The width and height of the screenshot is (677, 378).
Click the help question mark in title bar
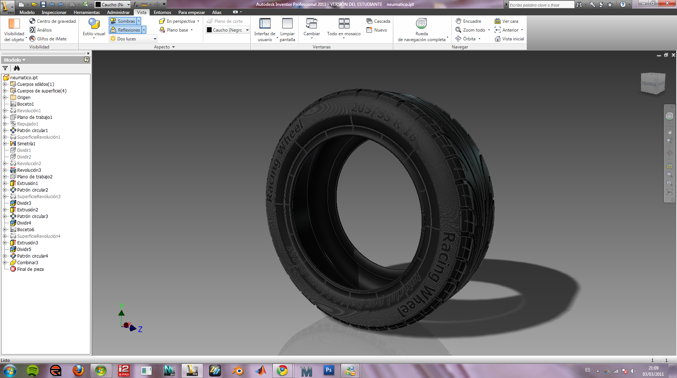coord(623,4)
